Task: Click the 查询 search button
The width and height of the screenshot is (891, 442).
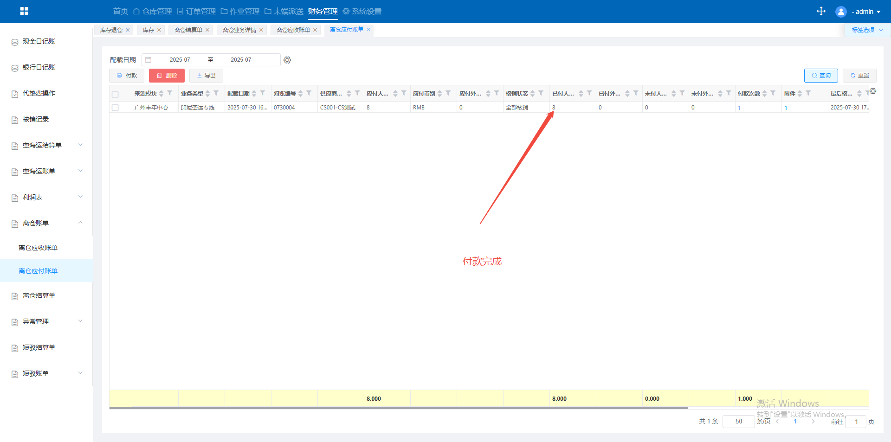Action: (820, 76)
